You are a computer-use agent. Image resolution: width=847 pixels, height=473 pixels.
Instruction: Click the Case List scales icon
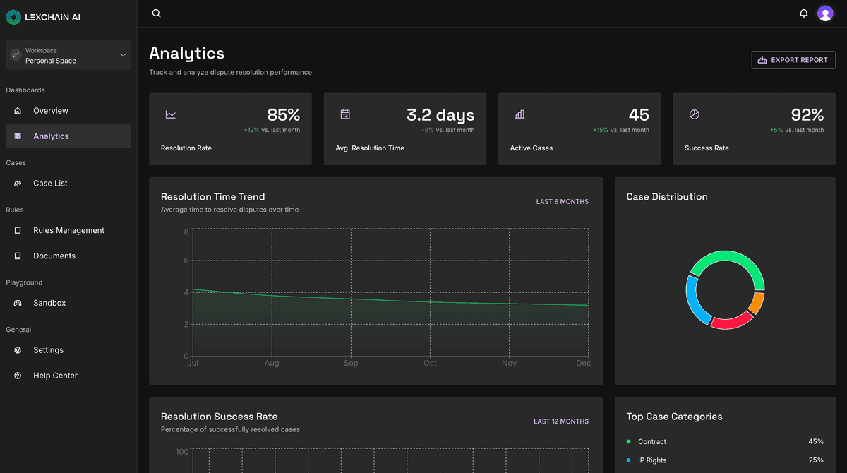pyautogui.click(x=18, y=184)
